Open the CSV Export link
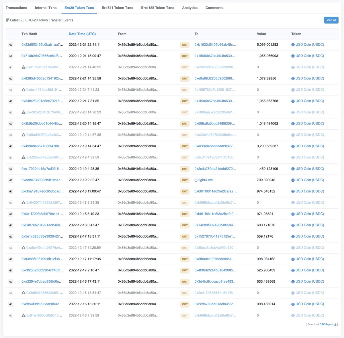This screenshot has width=344, height=338. (326, 325)
